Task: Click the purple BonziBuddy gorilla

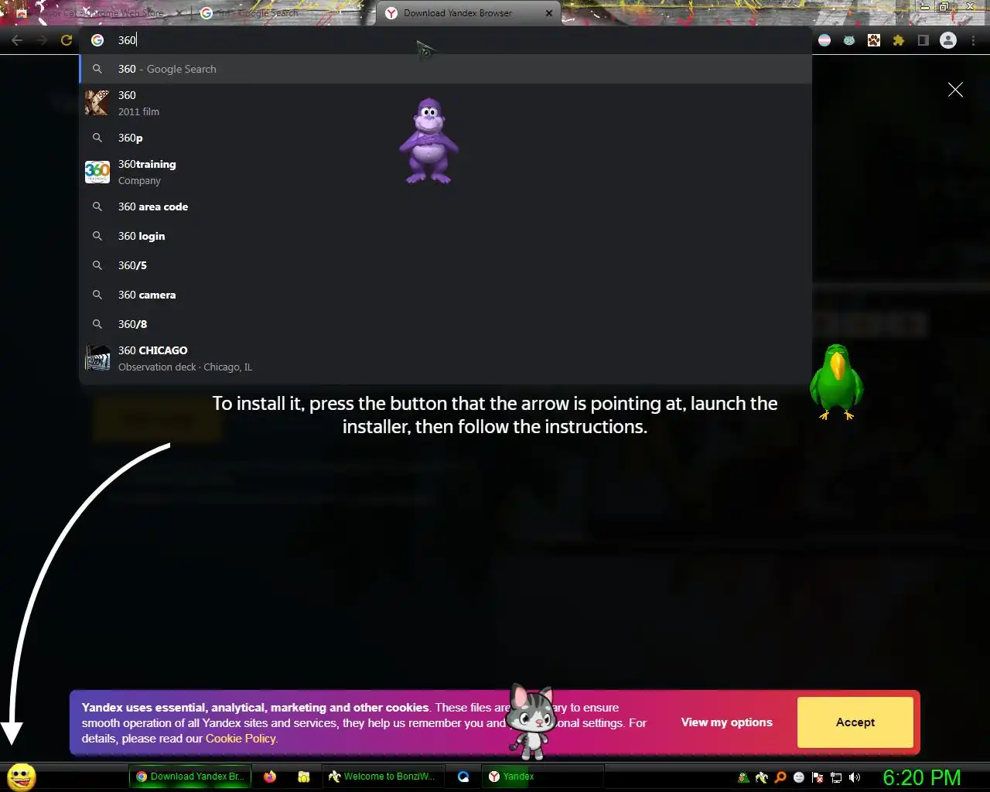Action: 428,141
